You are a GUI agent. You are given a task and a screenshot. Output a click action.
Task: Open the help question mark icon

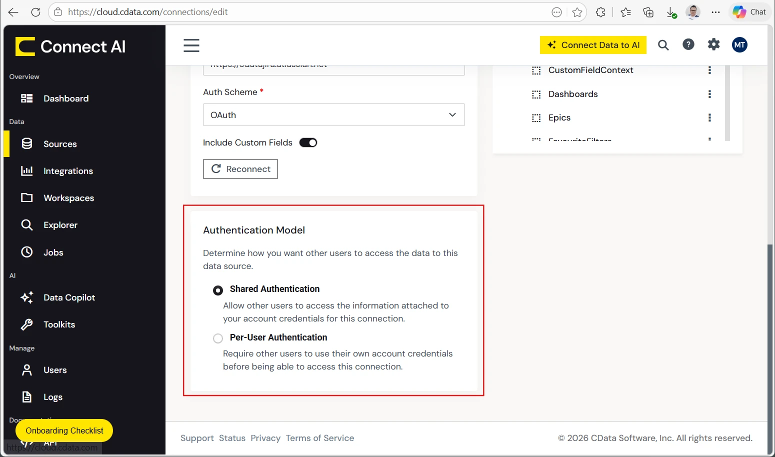coord(688,44)
